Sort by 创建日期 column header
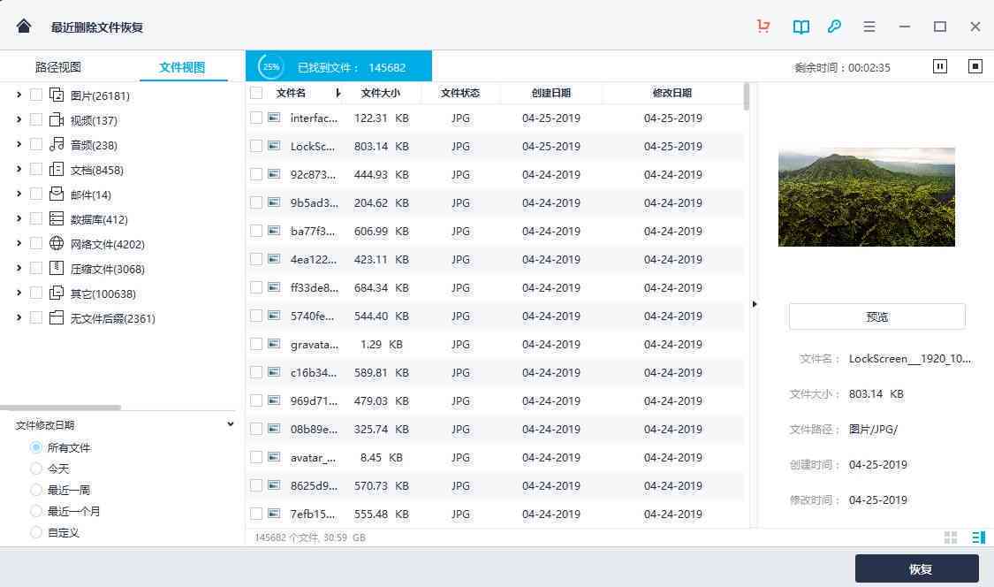Screen dimensions: 994x587 550,93
